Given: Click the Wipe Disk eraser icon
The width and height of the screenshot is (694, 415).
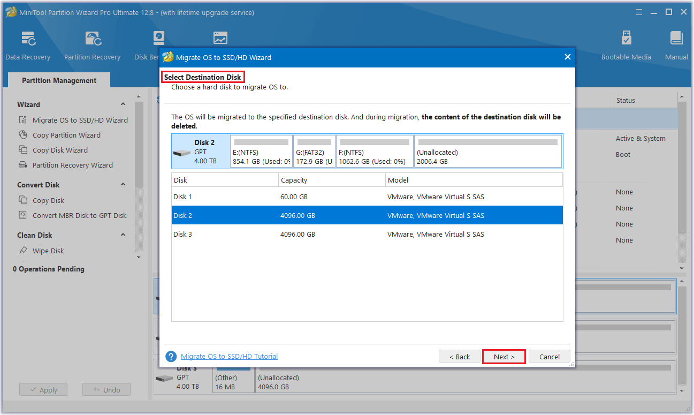Looking at the screenshot, I should pos(23,251).
